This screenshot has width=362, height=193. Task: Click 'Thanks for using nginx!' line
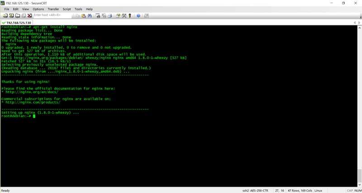pyautogui.click(x=26, y=82)
